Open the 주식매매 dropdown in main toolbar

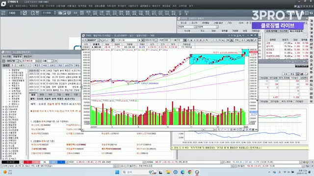54,13
